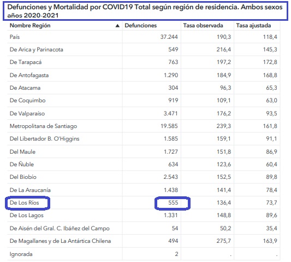This screenshot has height=262, width=291.
Task: Sort by the Tasa ajustada column header
Action: (253, 26)
